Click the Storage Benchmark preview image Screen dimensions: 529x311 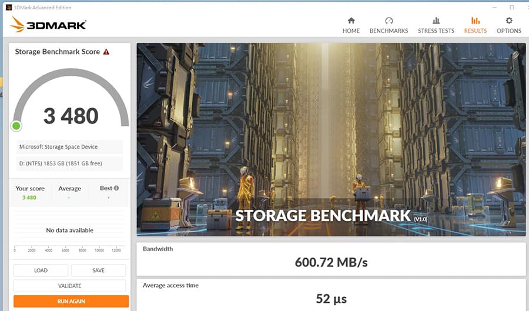pyautogui.click(x=331, y=139)
